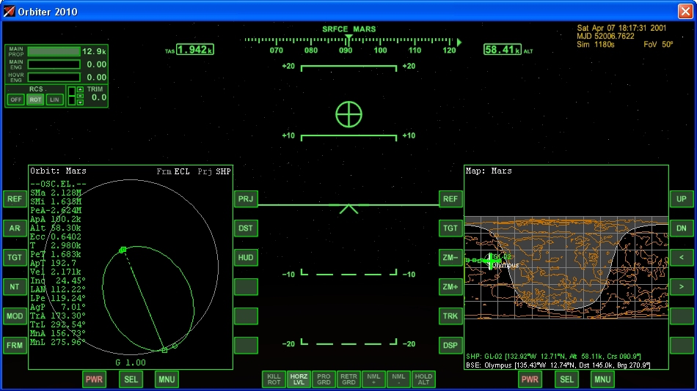Engage the PRO GRD prograde autopilot

coord(323,379)
